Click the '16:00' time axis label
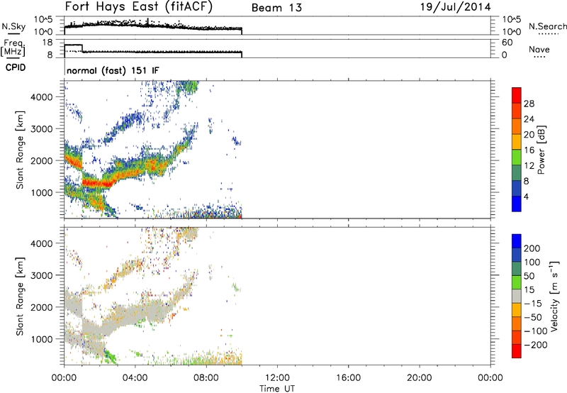Screen dimensions: 567x393 pyautogui.click(x=348, y=378)
